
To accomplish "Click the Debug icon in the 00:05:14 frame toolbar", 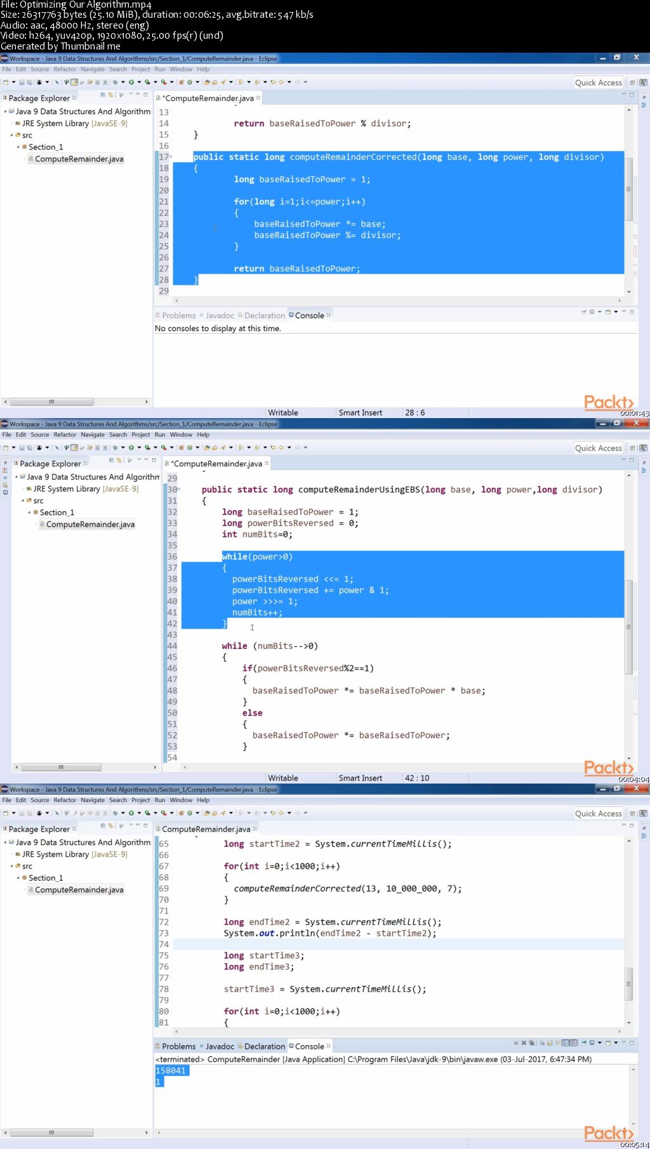I will pyautogui.click(x=115, y=813).
